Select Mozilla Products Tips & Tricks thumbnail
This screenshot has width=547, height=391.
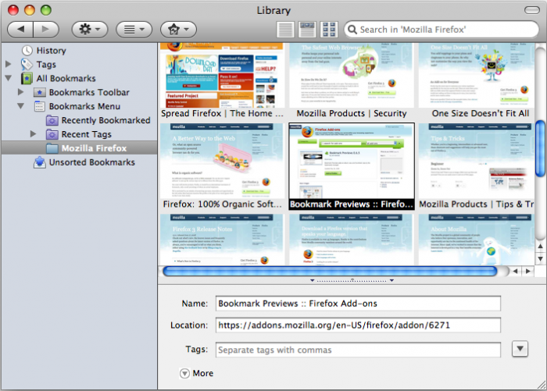pyautogui.click(x=477, y=161)
